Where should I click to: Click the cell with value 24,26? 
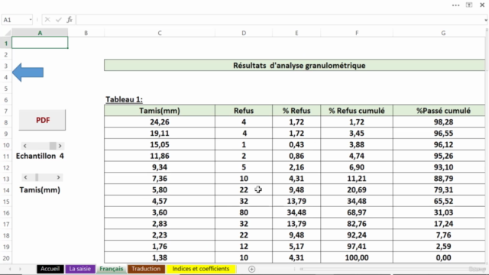(160, 122)
